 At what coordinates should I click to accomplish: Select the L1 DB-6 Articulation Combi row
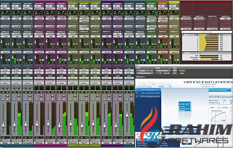148,93
